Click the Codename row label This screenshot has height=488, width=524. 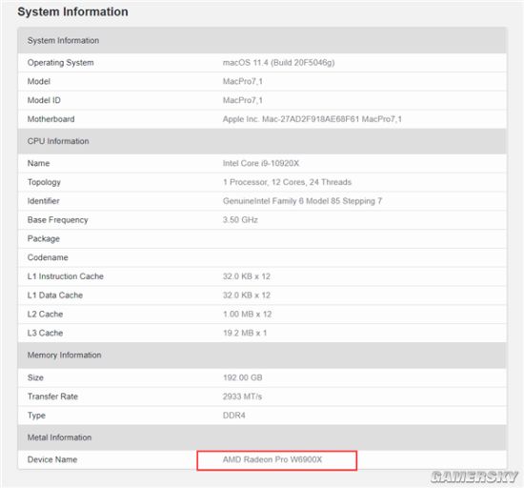48,257
